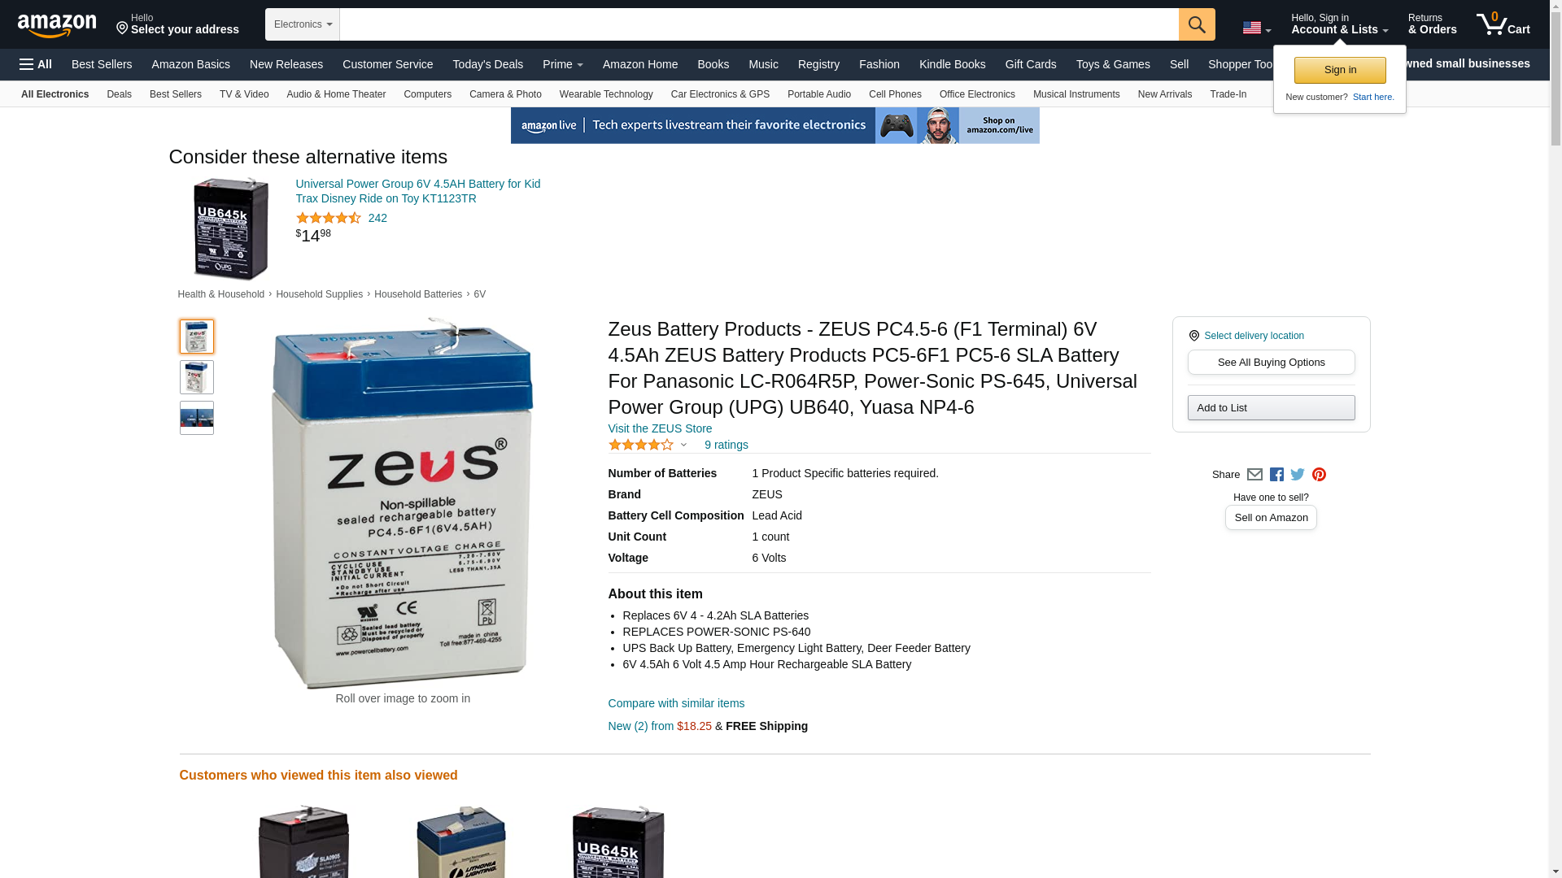Viewport: 1562px width, 878px height.
Task: Go to Amazon home via logo
Action: [x=57, y=25]
